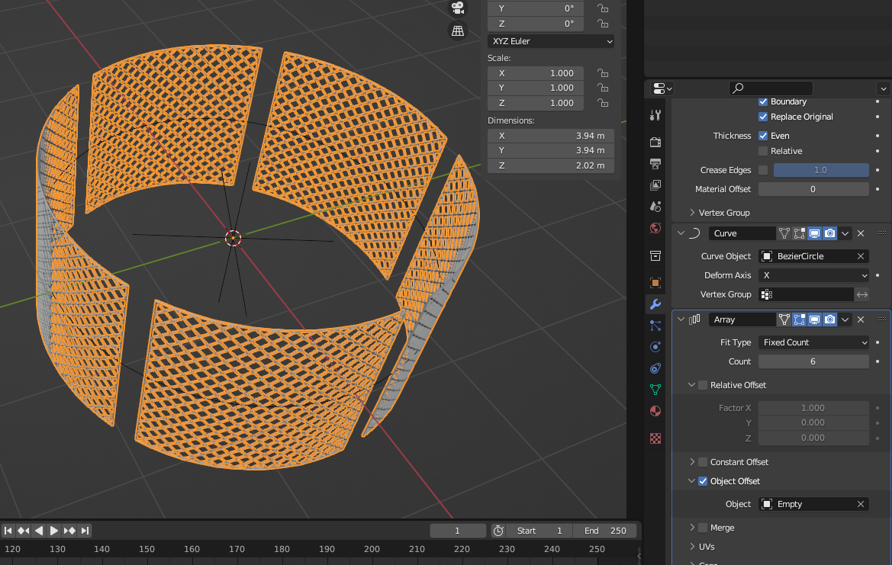
Task: Remove the Curve modifier
Action: tap(861, 233)
